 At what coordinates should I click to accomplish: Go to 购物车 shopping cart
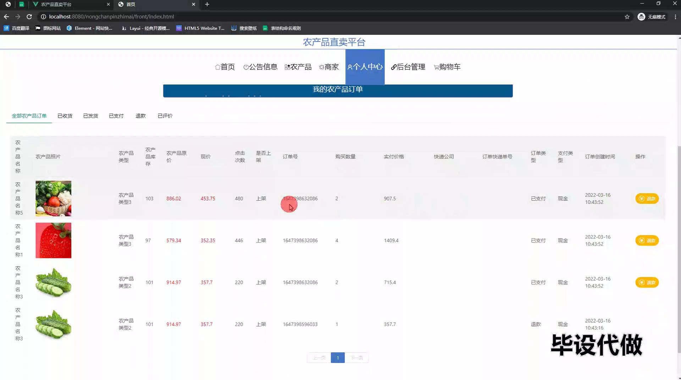point(447,67)
